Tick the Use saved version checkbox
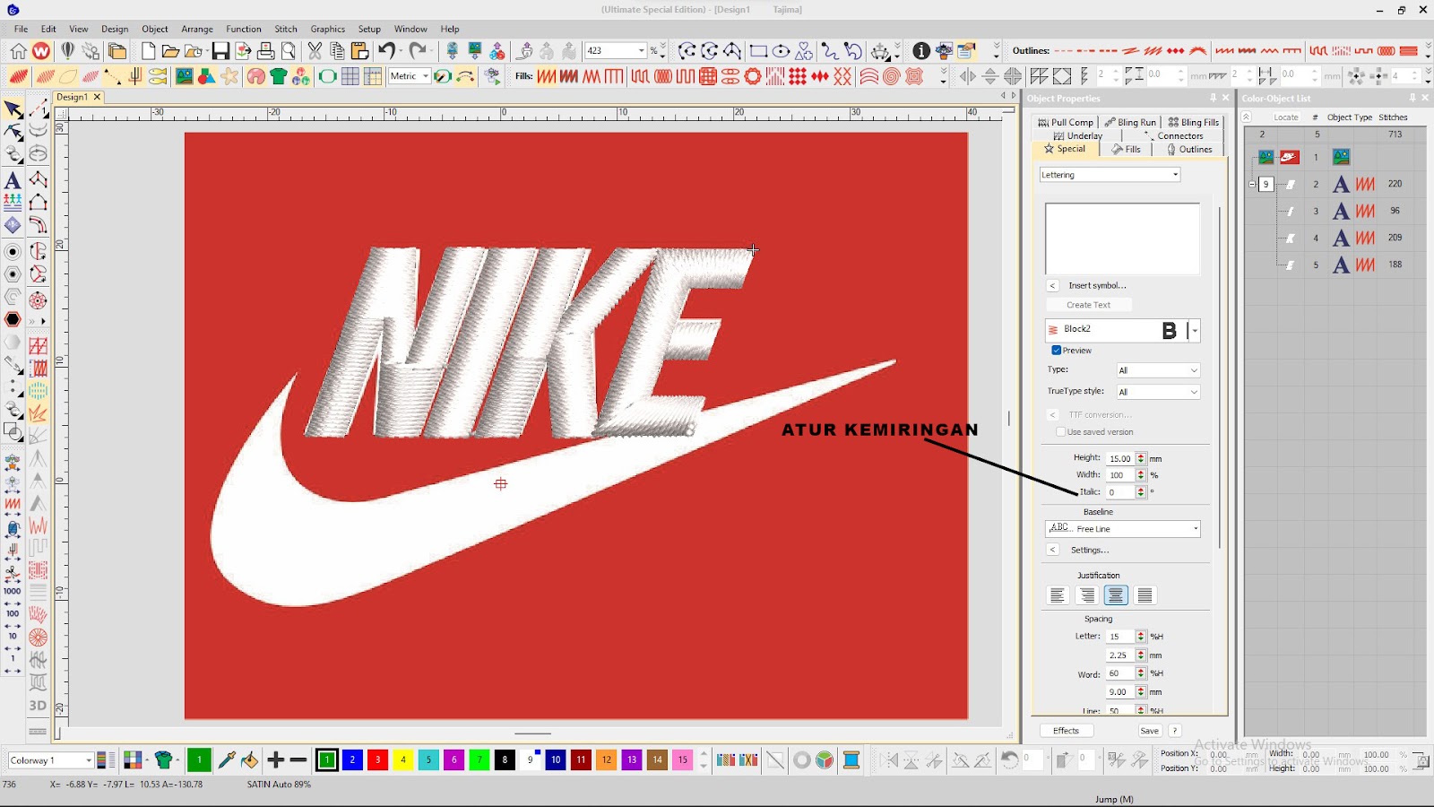 (x=1061, y=432)
